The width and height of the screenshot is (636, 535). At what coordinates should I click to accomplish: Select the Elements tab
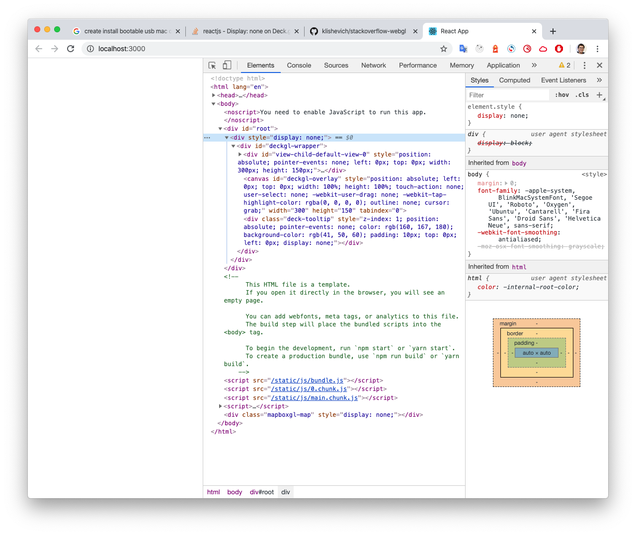[261, 66]
